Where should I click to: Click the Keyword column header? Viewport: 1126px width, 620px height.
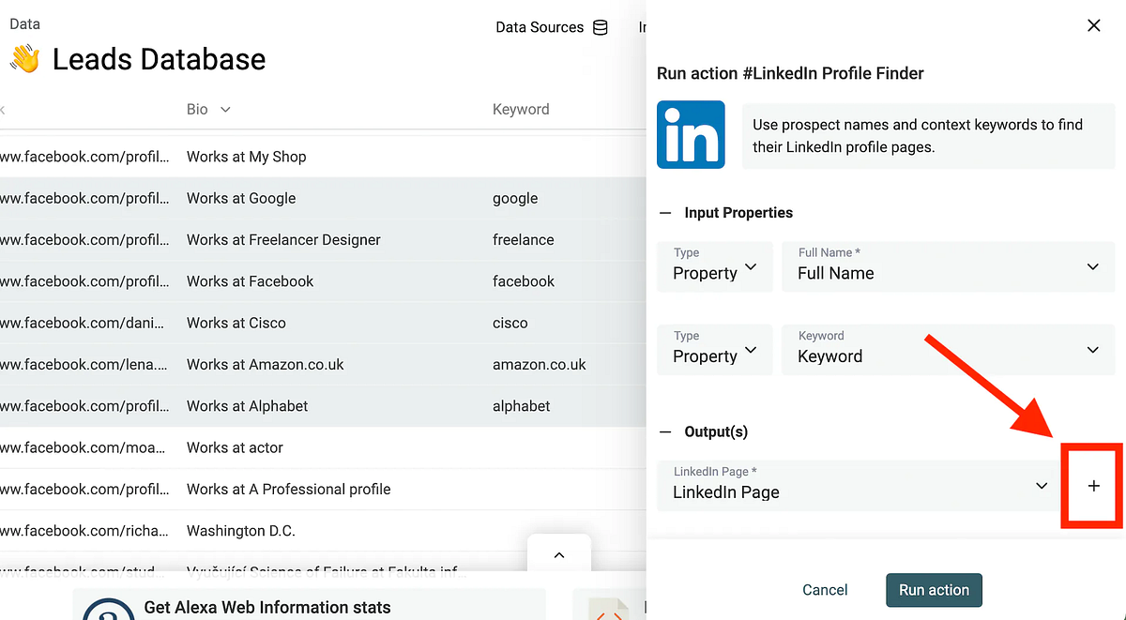tap(521, 109)
